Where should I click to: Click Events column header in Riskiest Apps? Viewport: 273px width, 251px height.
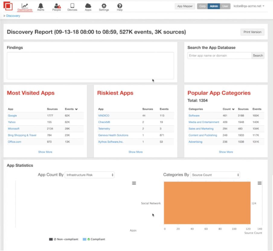(164, 109)
